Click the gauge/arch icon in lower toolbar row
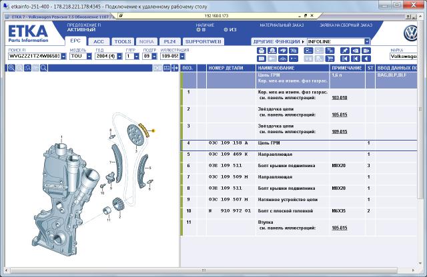This screenshot has width=427, height=277. point(283,59)
